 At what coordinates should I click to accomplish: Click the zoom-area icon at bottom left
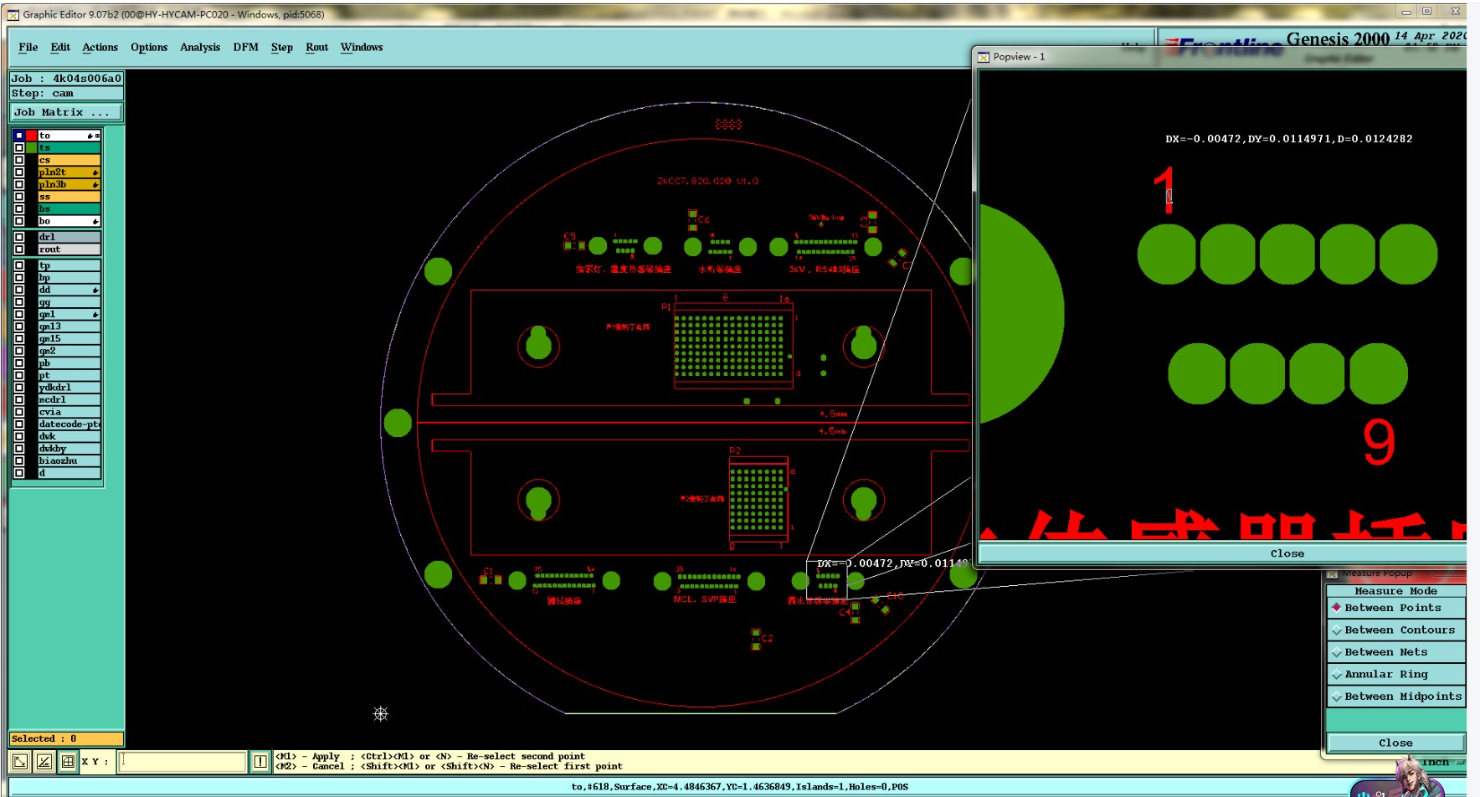(x=20, y=761)
